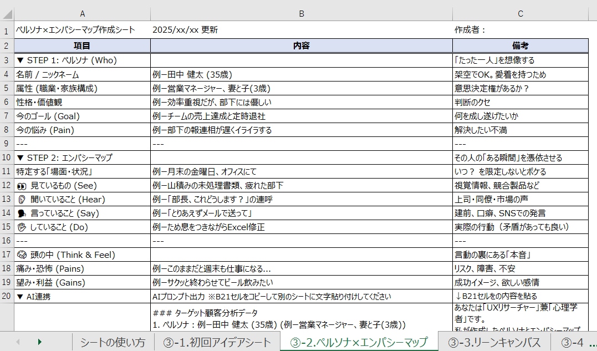597x351 pixels.
Task: Click the cell 例ー月末の金曜日、オフィスにて
Action: pos(301,172)
